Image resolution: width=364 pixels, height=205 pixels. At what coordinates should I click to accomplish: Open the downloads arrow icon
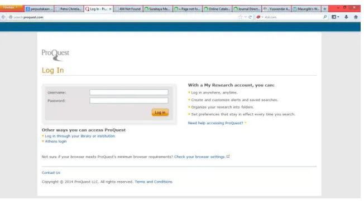pyautogui.click(x=346, y=17)
